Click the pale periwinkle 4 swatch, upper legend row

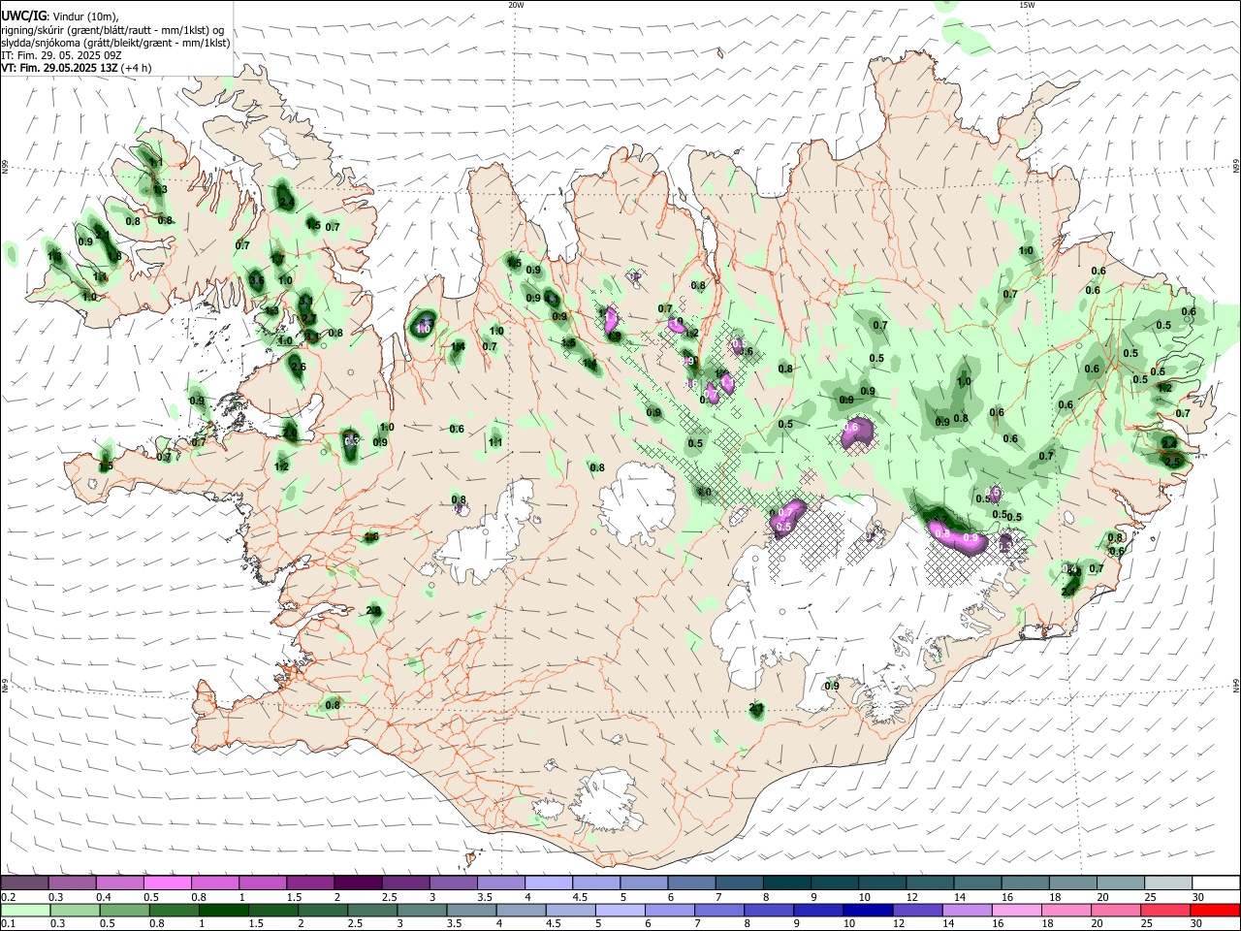pyautogui.click(x=548, y=883)
